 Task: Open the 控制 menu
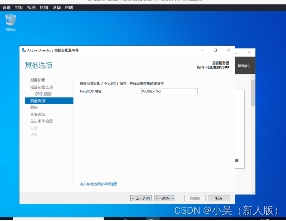[x=19, y=7]
